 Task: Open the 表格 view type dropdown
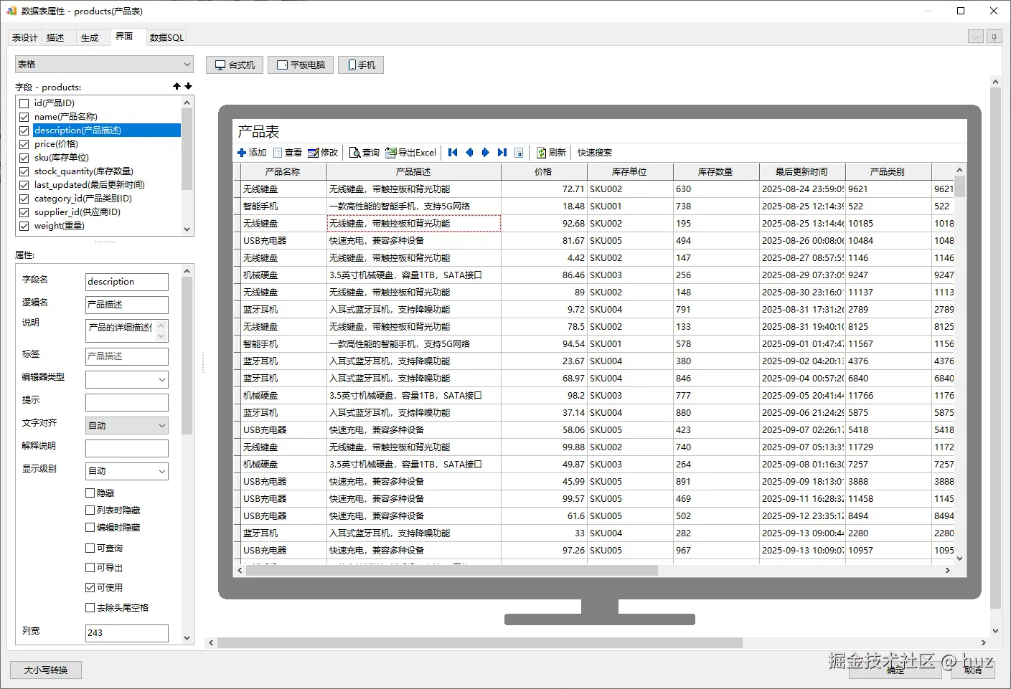[104, 64]
